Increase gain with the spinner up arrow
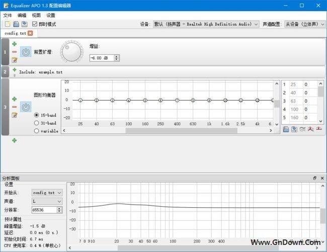327x252 pixels. 117,56
